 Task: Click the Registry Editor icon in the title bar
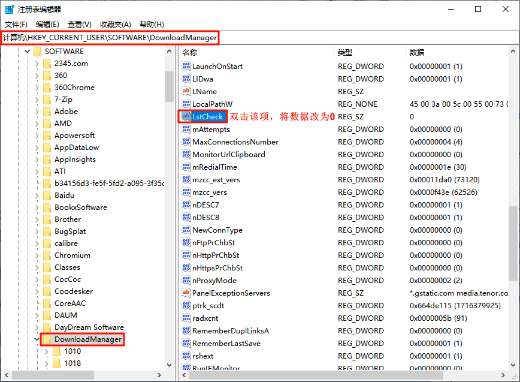(9, 8)
